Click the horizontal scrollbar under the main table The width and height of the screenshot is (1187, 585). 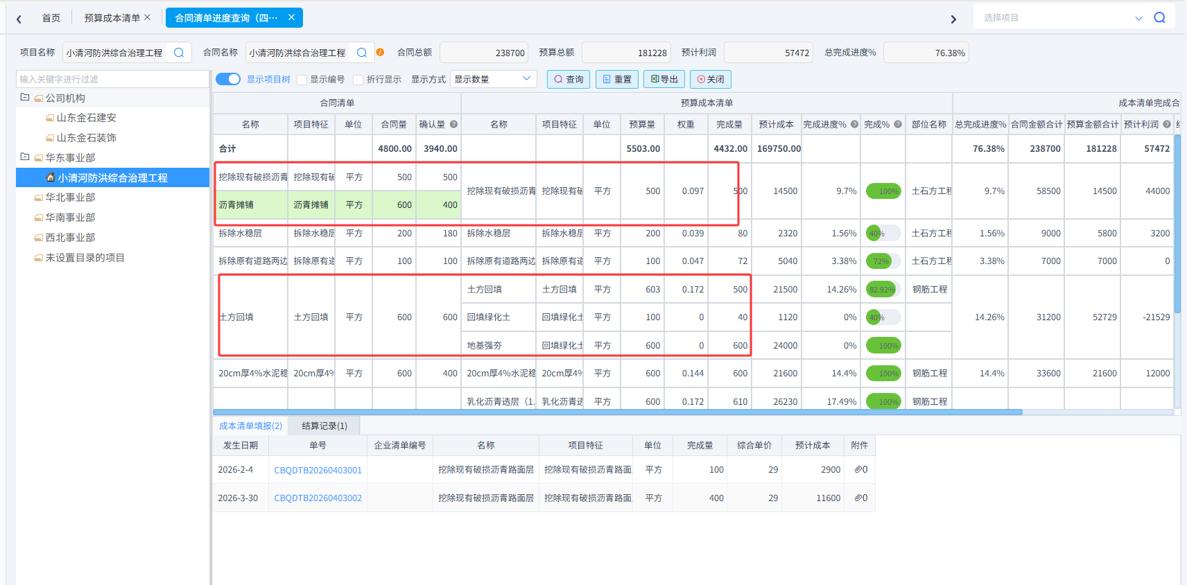click(618, 412)
